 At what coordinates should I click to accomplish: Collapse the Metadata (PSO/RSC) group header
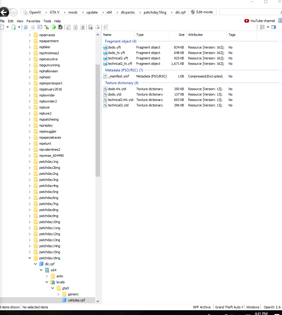pos(124,70)
